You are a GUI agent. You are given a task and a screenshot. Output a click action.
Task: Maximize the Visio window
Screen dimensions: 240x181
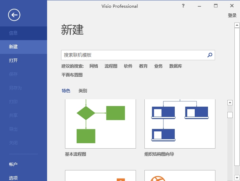click(x=216, y=6)
